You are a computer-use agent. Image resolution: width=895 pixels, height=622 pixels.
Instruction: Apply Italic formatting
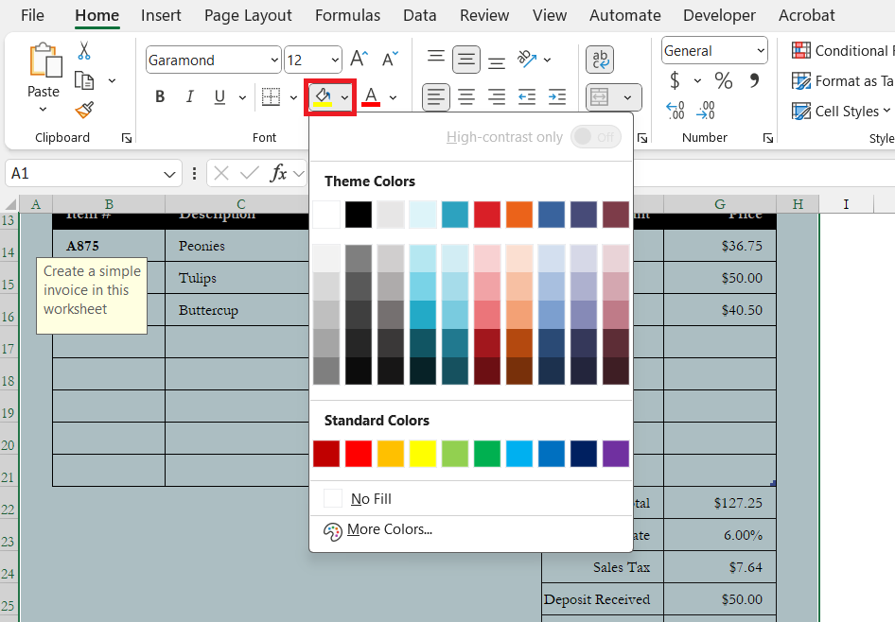(189, 97)
